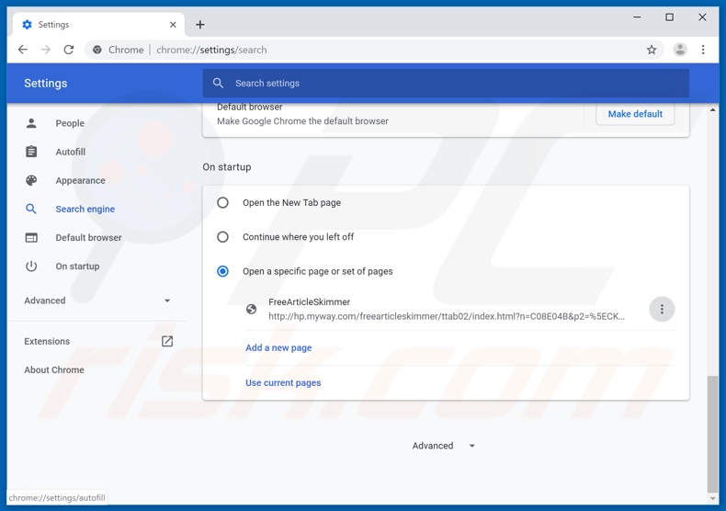Open People settings section
726x511 pixels.
pos(70,123)
